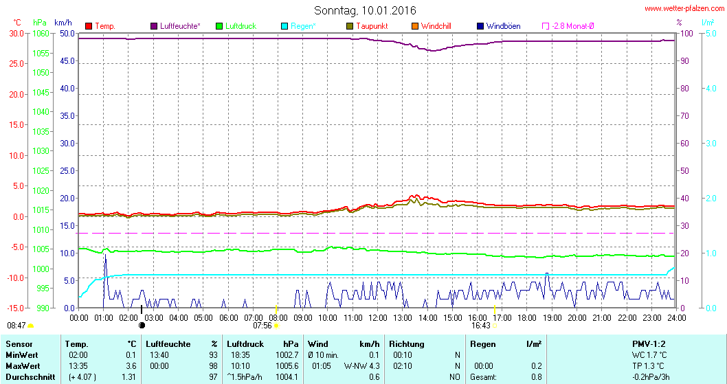Screen dimensions: 727x384
Task: Click the ^1.5hPa/h pressure trend text
Action: (245, 377)
